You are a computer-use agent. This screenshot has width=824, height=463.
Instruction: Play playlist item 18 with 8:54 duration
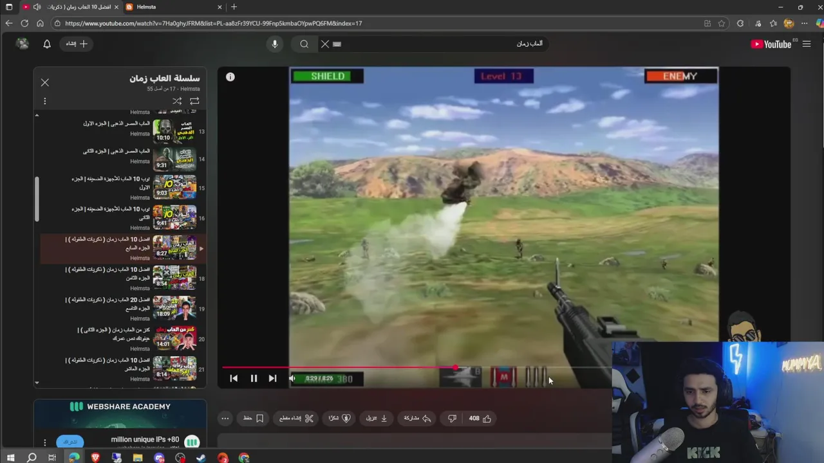pos(122,278)
